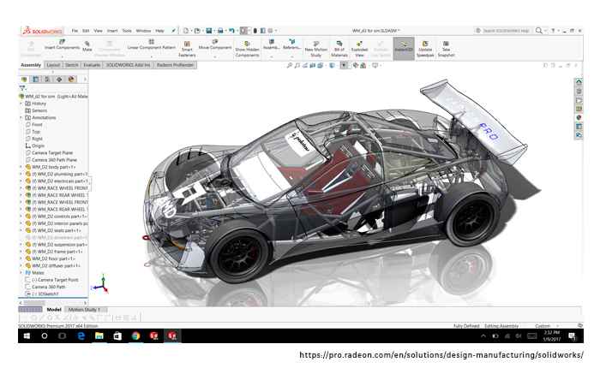The image size is (600, 368).
Task: Select the Sensors item in the tree
Action: (x=36, y=110)
